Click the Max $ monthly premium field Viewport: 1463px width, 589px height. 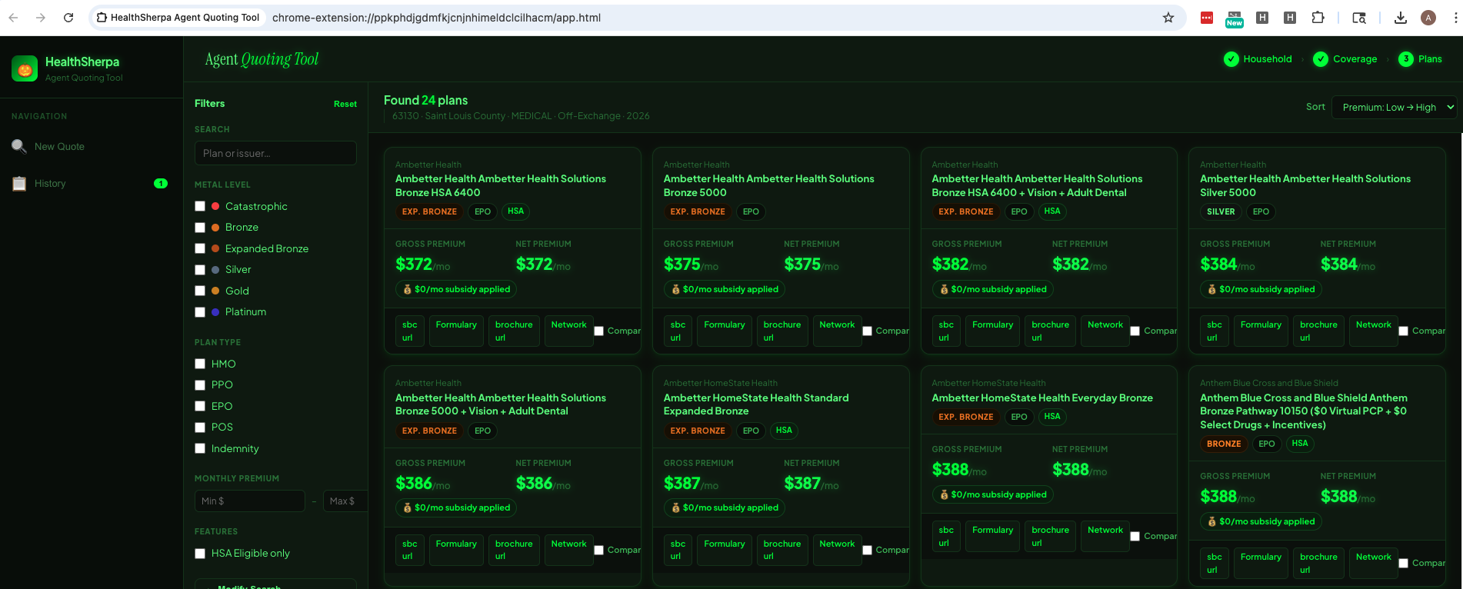[x=345, y=501]
